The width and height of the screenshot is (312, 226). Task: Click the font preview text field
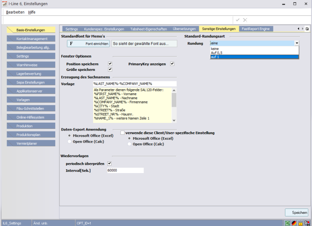[144, 43]
